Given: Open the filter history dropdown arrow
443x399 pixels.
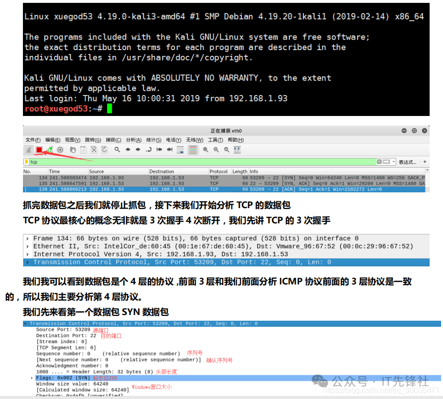Looking at the screenshot, I should (x=393, y=162).
